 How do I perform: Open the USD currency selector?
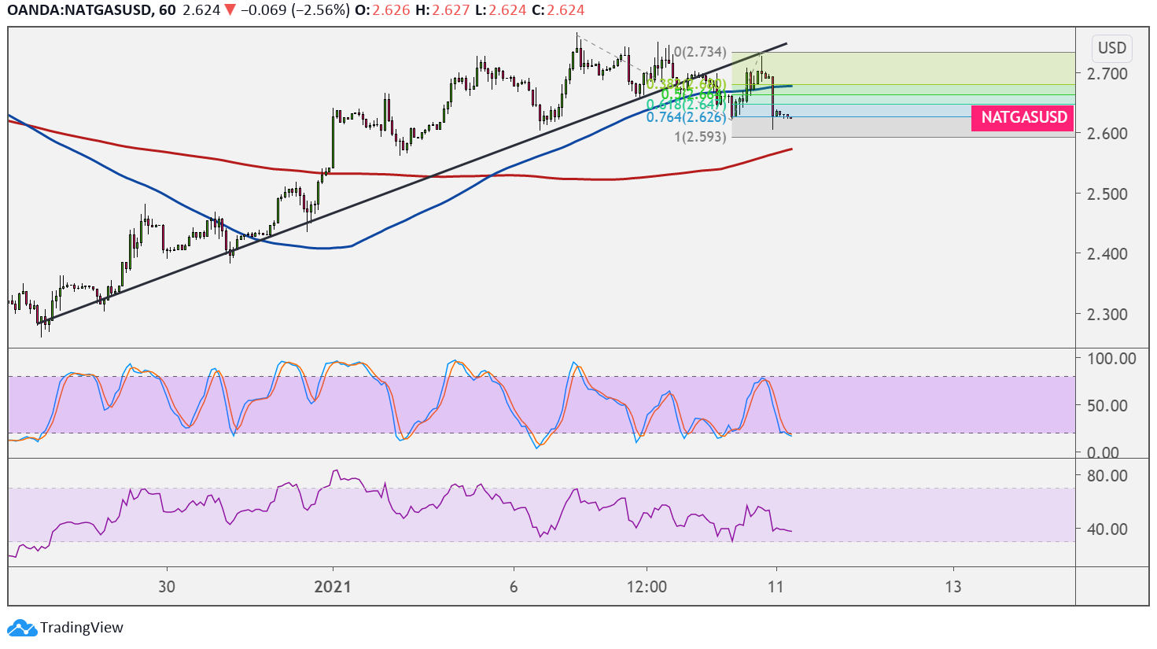(x=1112, y=48)
